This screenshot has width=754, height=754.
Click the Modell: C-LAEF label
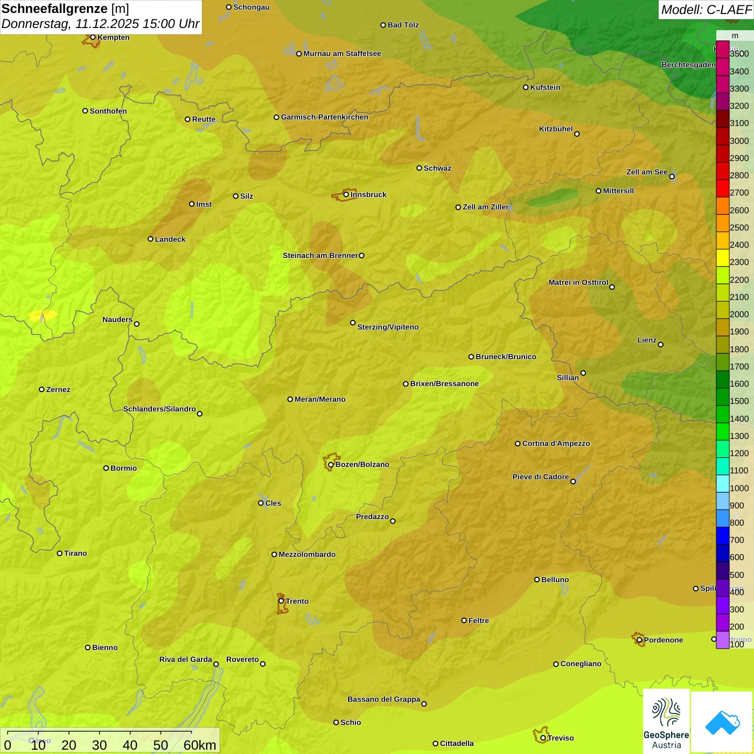706,10
